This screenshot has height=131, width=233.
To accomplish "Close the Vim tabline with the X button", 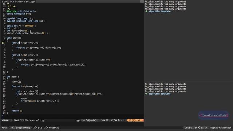I will pyautogui.click(x=142, y=1).
